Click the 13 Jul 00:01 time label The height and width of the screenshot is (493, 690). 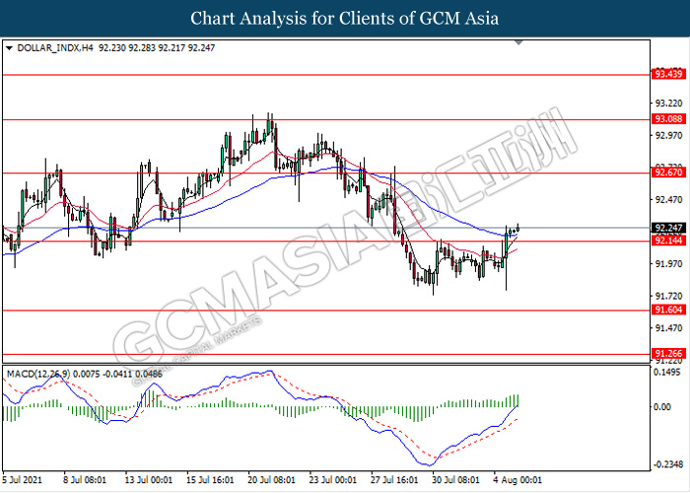coord(148,479)
